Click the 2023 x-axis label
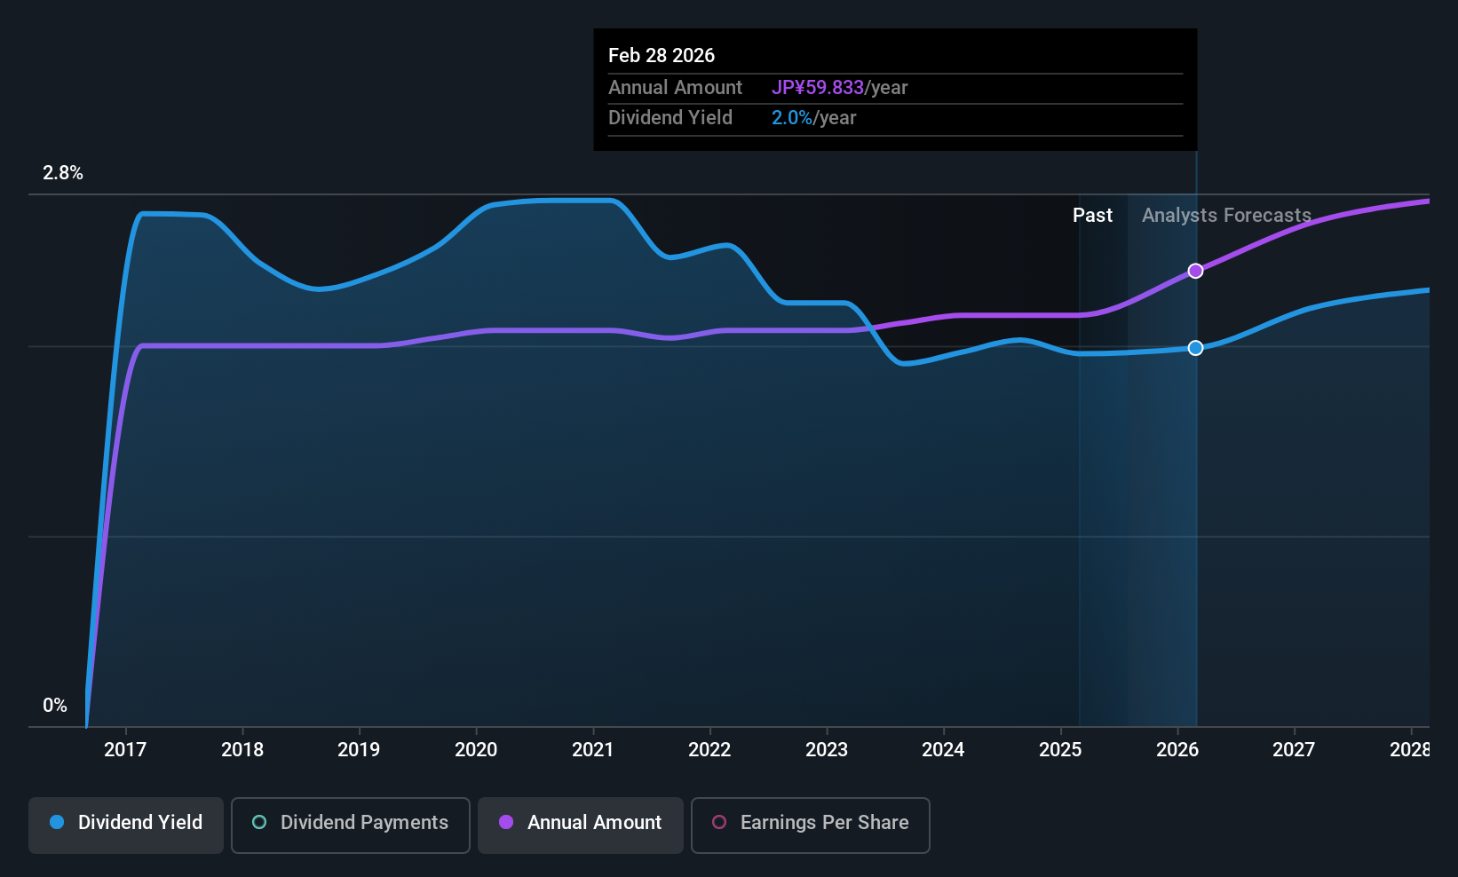This screenshot has width=1458, height=877. click(827, 750)
